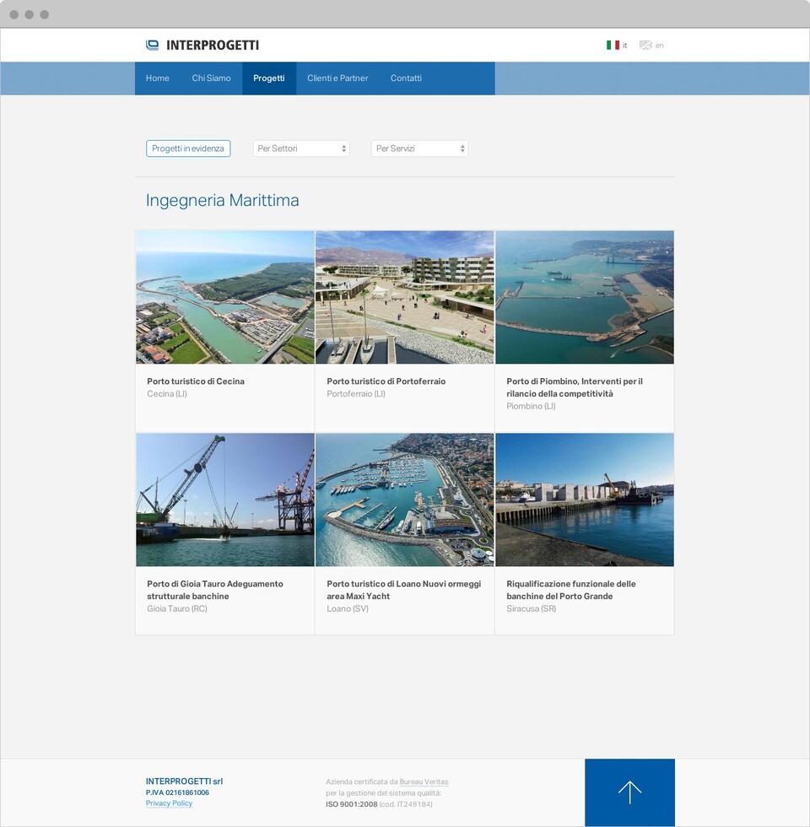Open the Contatti menu item
The height and width of the screenshot is (827, 810).
point(406,78)
